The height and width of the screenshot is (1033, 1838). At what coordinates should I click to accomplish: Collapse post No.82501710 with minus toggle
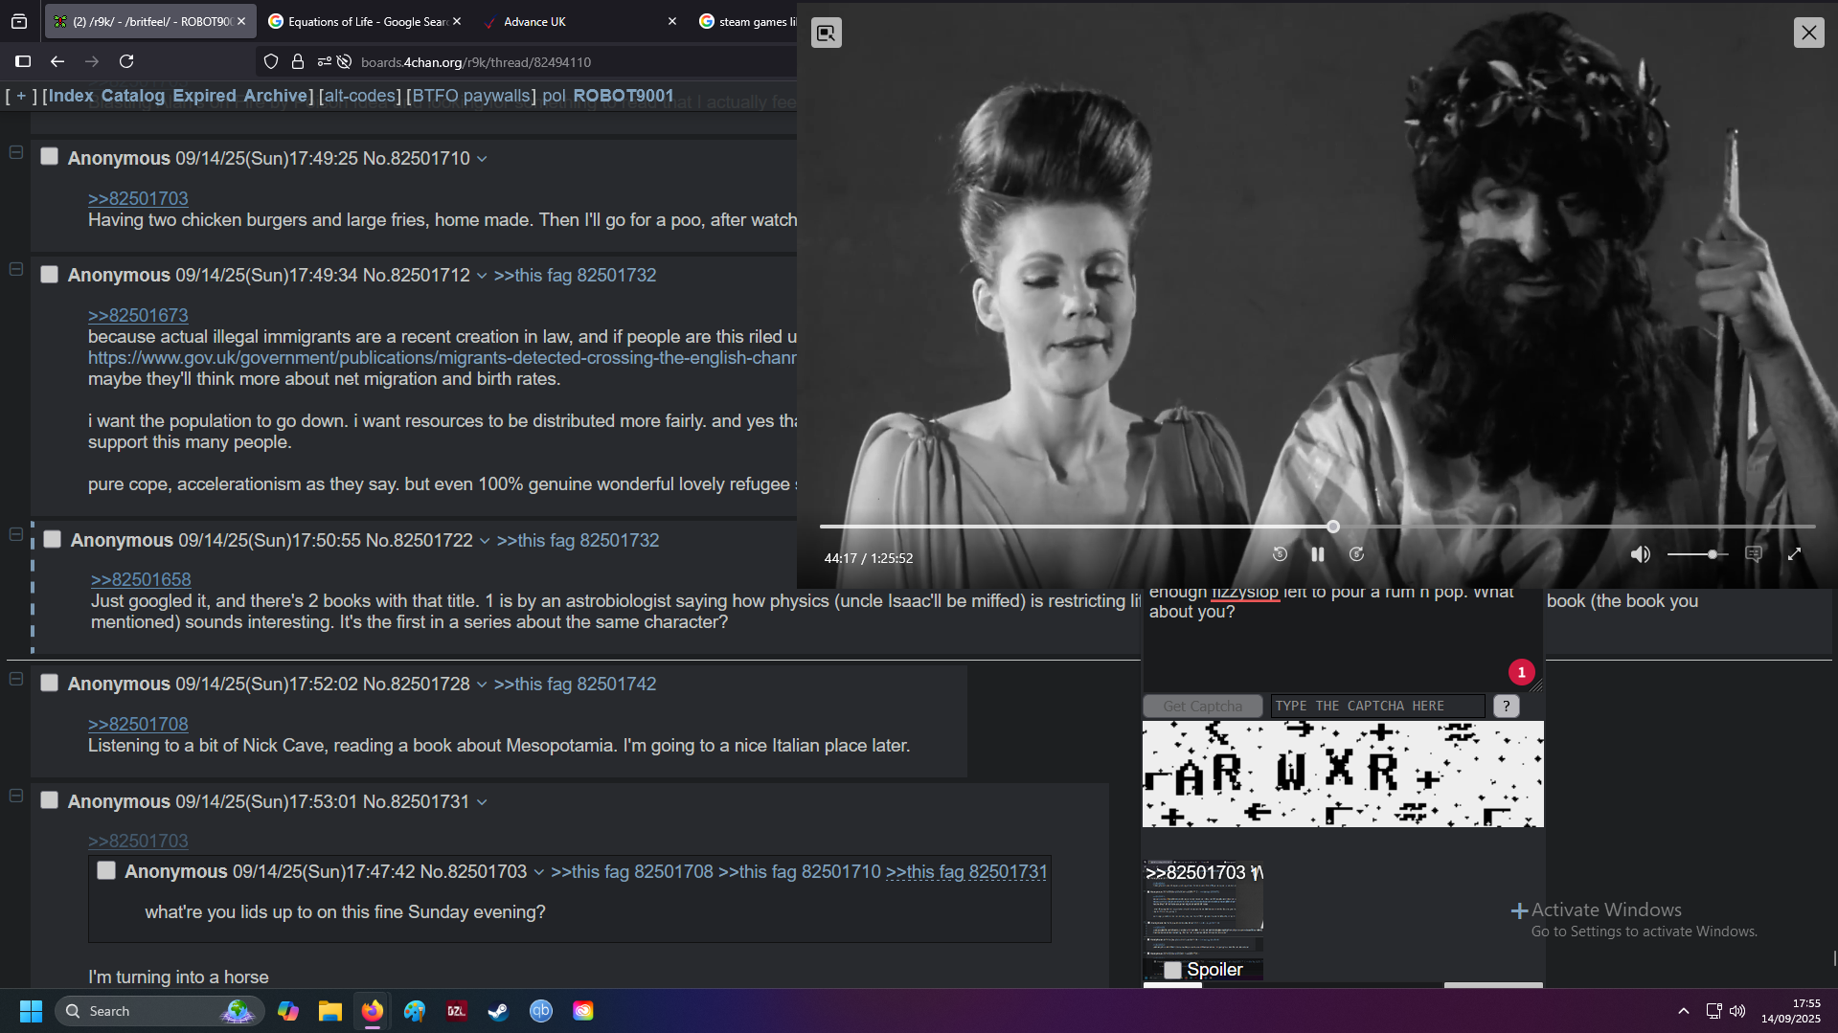pos(16,152)
